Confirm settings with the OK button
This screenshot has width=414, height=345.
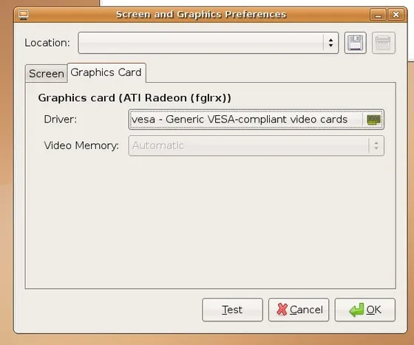coord(365,310)
